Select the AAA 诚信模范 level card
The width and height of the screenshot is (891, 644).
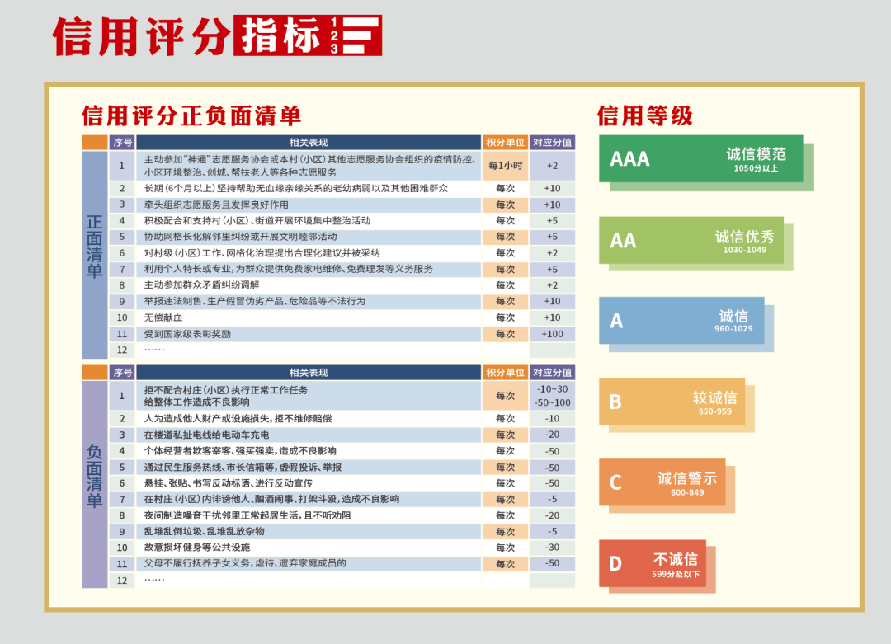(700, 158)
